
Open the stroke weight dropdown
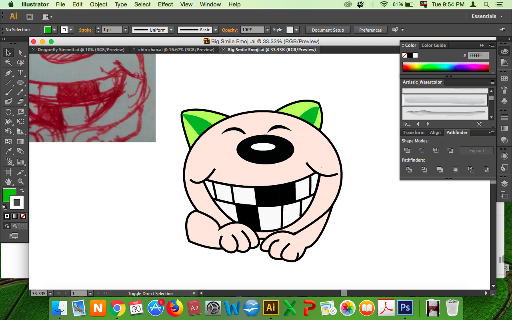(x=125, y=30)
